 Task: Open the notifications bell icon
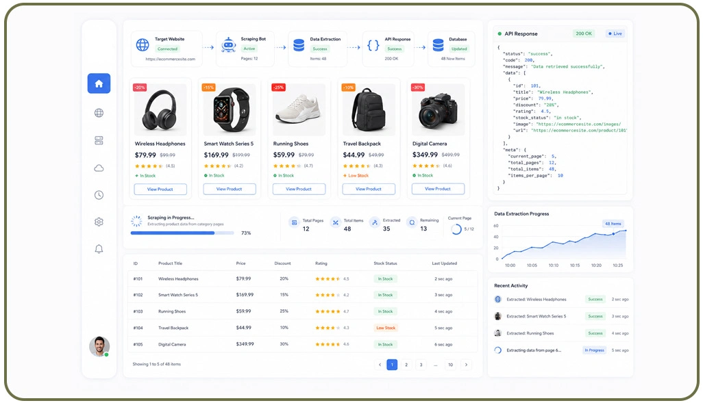point(99,249)
